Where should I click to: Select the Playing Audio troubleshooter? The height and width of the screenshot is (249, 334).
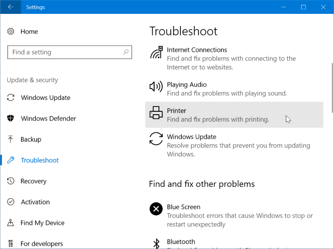(x=234, y=89)
